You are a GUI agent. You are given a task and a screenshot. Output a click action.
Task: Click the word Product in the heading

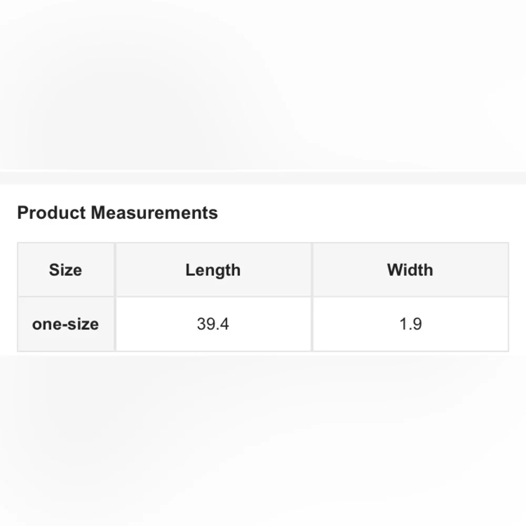coord(52,213)
